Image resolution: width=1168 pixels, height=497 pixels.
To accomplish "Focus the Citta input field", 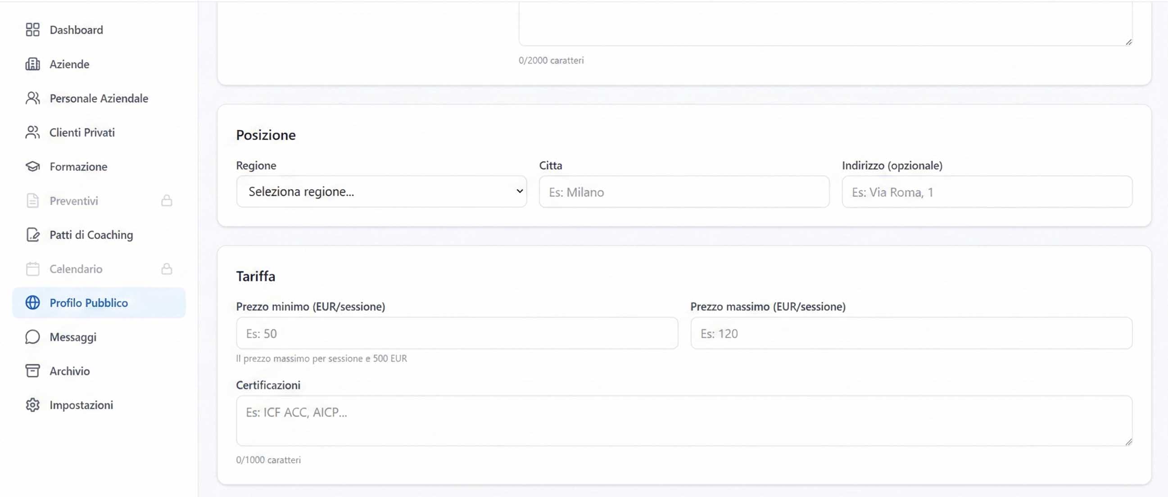I will [684, 192].
